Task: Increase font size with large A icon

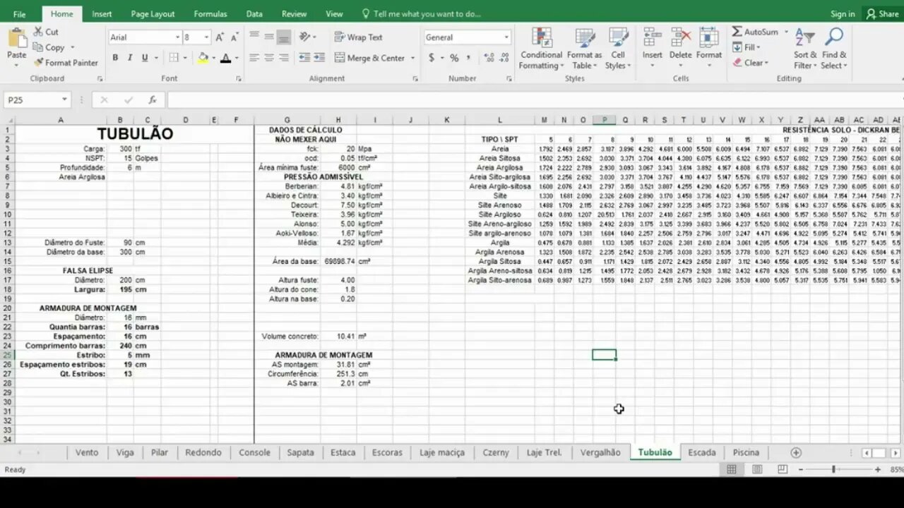Action: pyautogui.click(x=220, y=37)
